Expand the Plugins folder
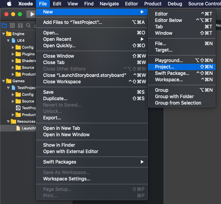Image resolution: width=221 pixels, height=204 pixels. pos(13,54)
